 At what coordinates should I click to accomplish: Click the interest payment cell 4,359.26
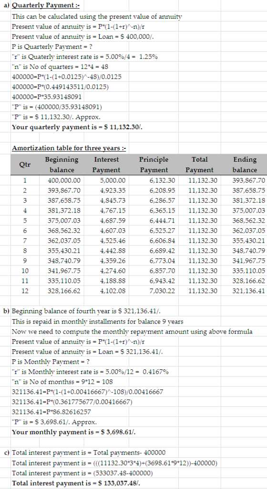[113, 261]
